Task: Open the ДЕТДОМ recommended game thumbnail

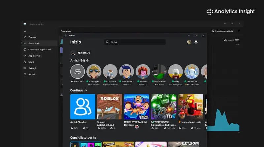Action: 183,144
